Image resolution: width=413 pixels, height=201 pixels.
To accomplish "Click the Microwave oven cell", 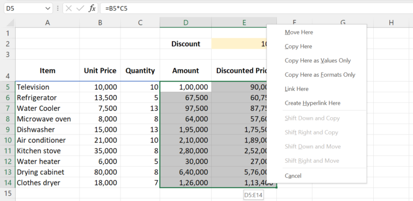I will 47,119.
